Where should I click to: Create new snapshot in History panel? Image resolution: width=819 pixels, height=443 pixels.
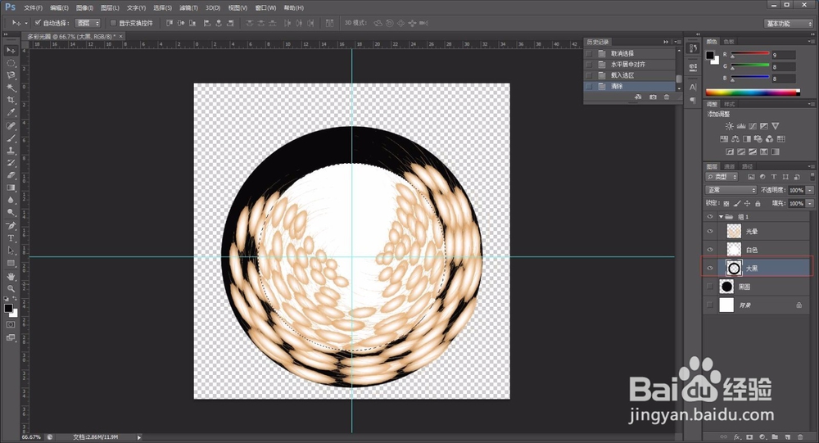653,97
